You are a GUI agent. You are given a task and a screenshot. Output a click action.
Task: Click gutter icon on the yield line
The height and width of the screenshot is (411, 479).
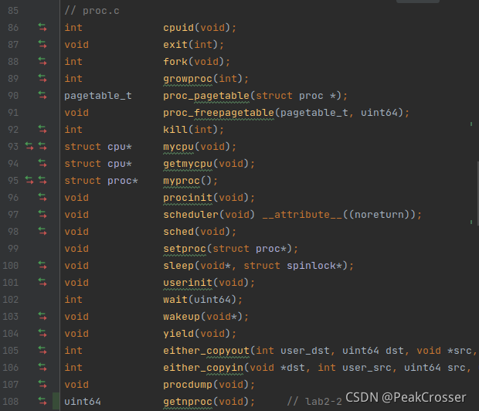tap(42, 334)
